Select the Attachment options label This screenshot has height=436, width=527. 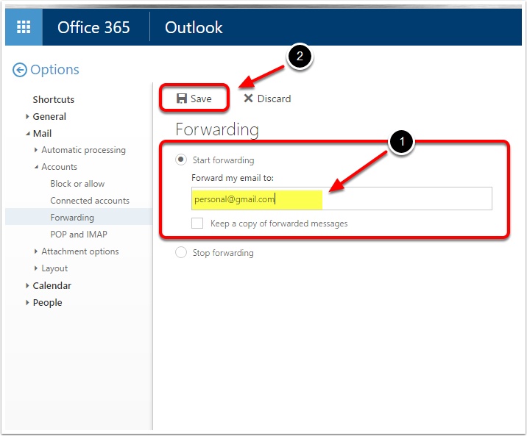pyautogui.click(x=80, y=251)
